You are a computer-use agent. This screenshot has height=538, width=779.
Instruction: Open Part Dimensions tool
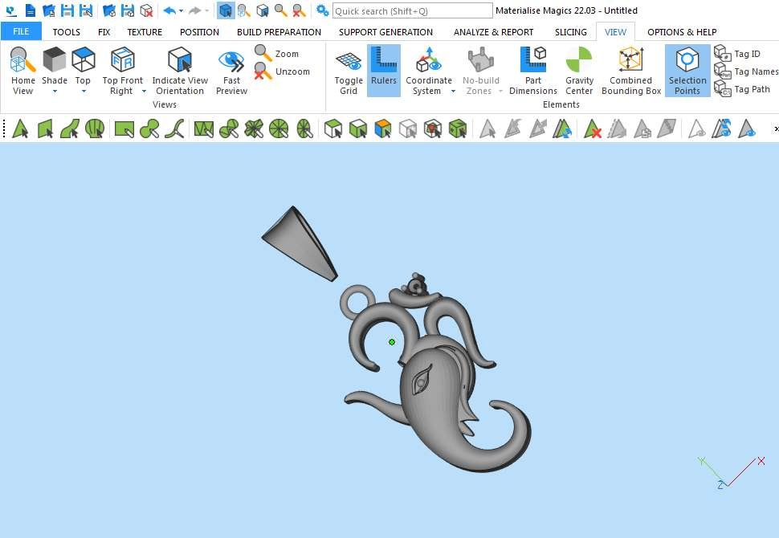pos(532,61)
